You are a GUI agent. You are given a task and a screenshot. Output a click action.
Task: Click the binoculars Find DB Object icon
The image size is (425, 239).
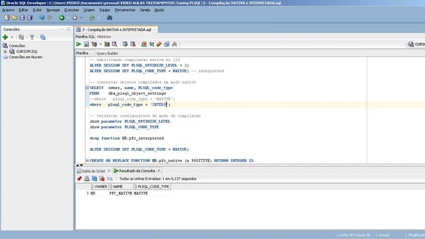click(x=110, y=18)
